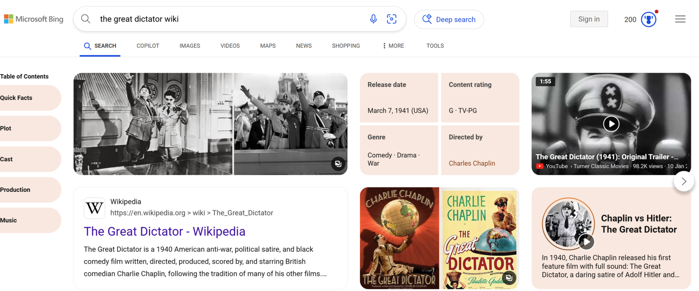Viewport: 699px width, 291px height.
Task: Switch to the IMAGES tab
Action: 190,46
